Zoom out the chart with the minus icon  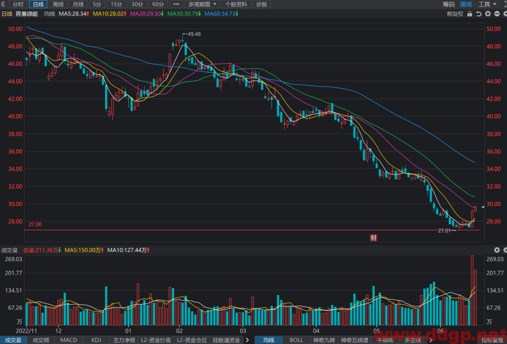click(497, 14)
